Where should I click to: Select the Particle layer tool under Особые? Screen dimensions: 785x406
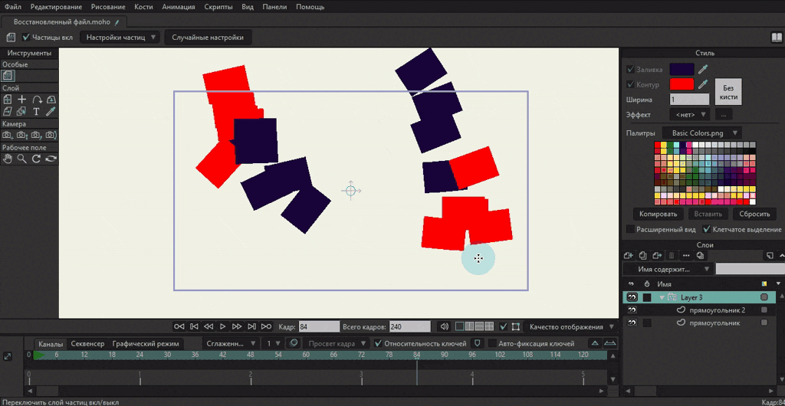tap(8, 76)
